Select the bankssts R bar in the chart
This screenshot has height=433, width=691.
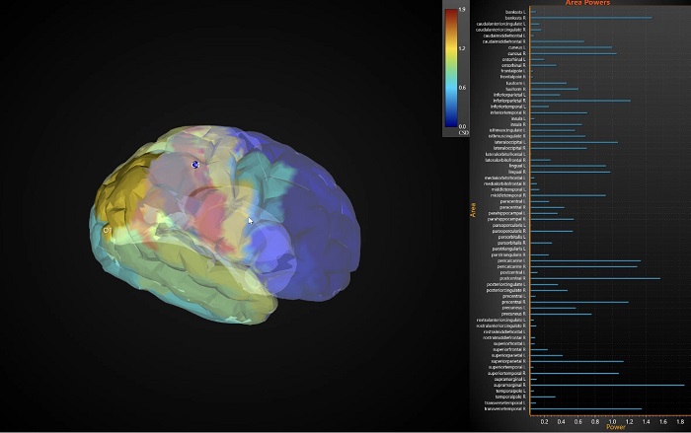tap(590, 18)
